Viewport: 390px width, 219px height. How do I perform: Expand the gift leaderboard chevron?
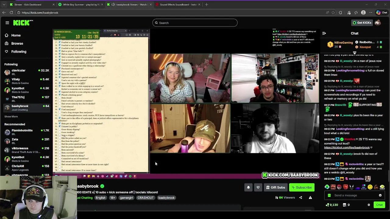pyautogui.click(x=355, y=53)
